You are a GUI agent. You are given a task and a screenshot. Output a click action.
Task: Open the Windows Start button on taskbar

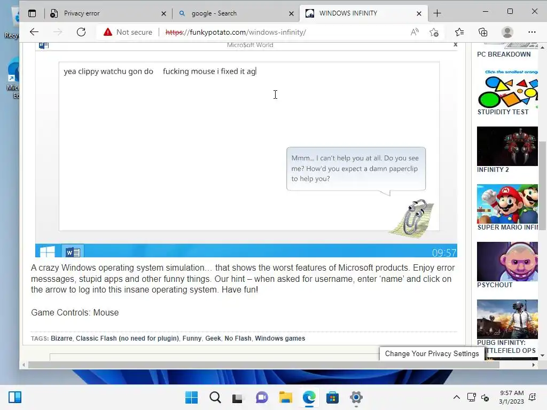(191, 397)
